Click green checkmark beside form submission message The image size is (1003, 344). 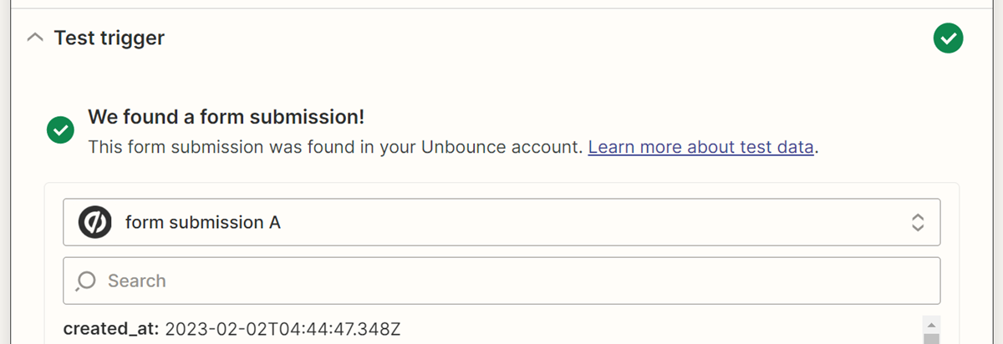[60, 130]
